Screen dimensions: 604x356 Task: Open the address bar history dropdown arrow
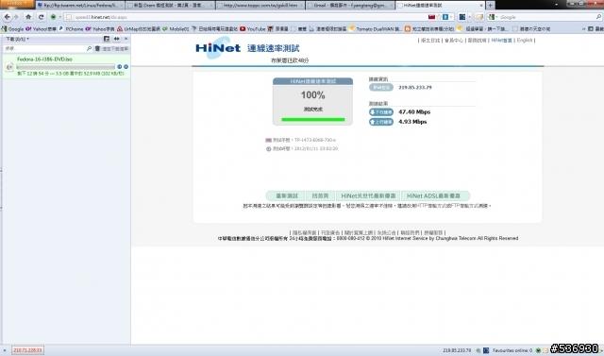point(451,17)
